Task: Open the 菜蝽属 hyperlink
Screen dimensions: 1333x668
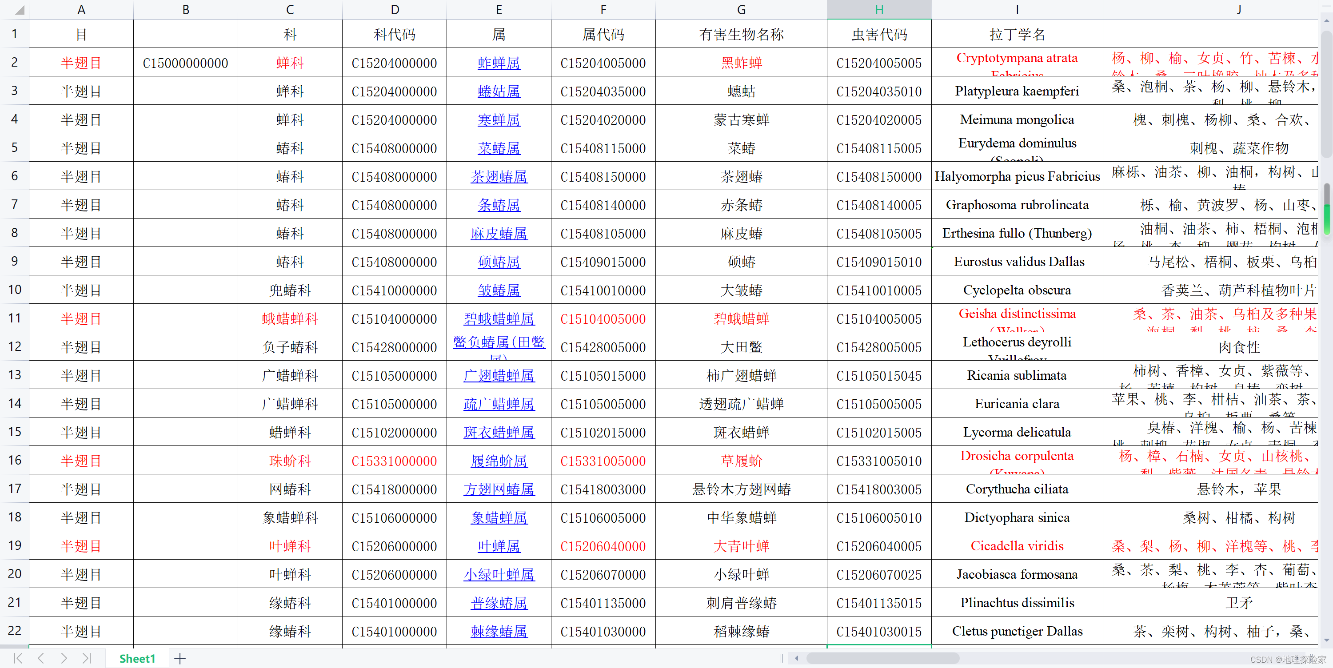Action: [499, 148]
